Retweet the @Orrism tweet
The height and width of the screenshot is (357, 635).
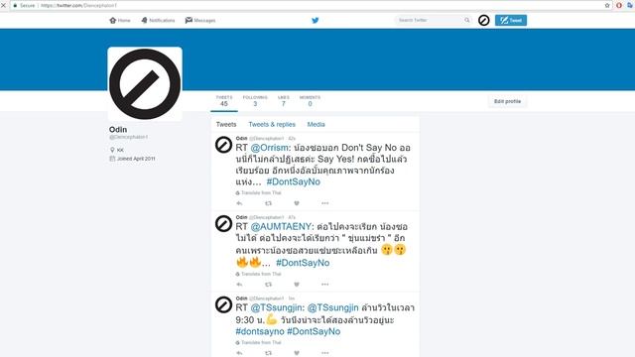click(x=268, y=203)
